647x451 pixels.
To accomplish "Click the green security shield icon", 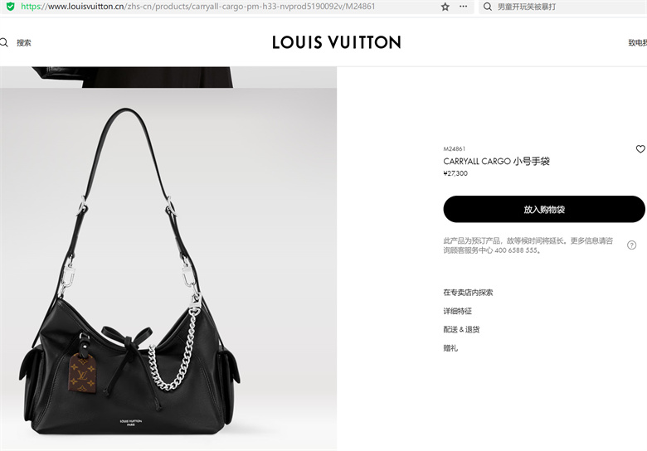I will click(11, 6).
